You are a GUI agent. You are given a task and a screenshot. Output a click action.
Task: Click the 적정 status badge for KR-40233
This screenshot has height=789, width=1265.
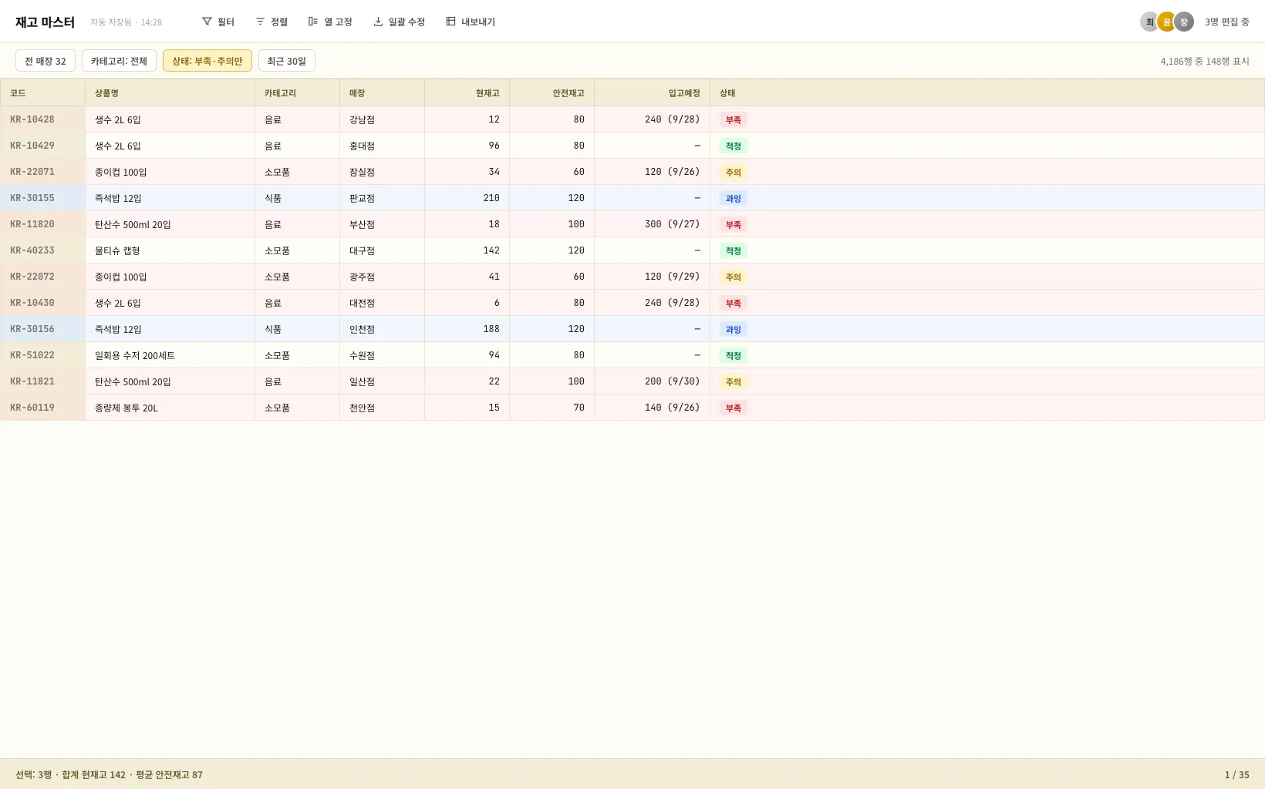pyautogui.click(x=734, y=250)
